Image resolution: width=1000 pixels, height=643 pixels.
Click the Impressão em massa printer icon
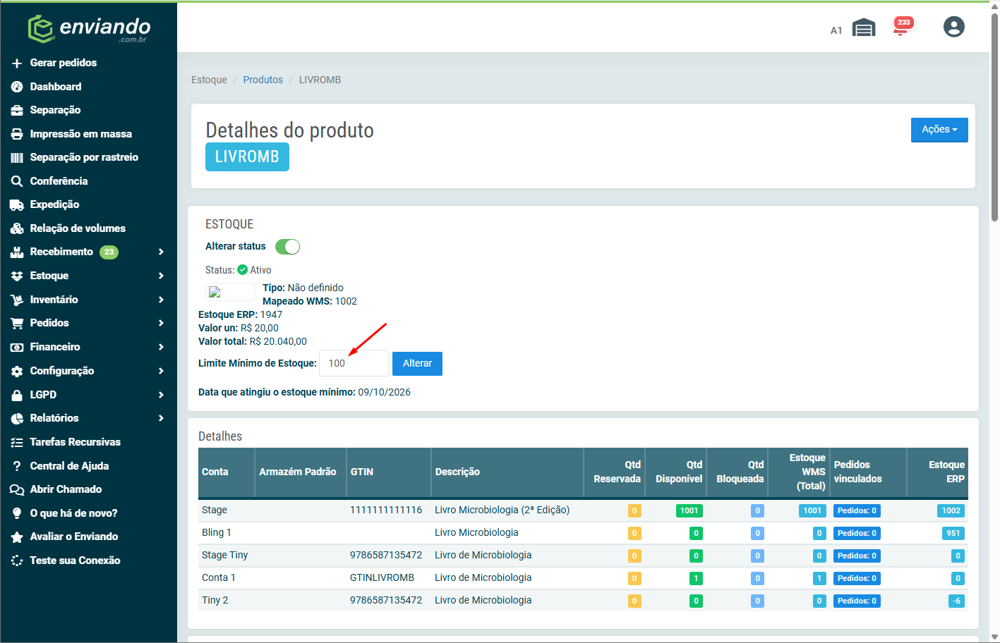pyautogui.click(x=17, y=134)
